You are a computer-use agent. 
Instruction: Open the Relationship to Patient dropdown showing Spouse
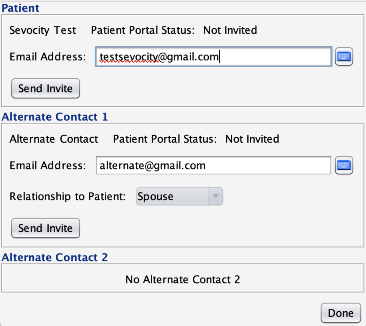pos(173,196)
